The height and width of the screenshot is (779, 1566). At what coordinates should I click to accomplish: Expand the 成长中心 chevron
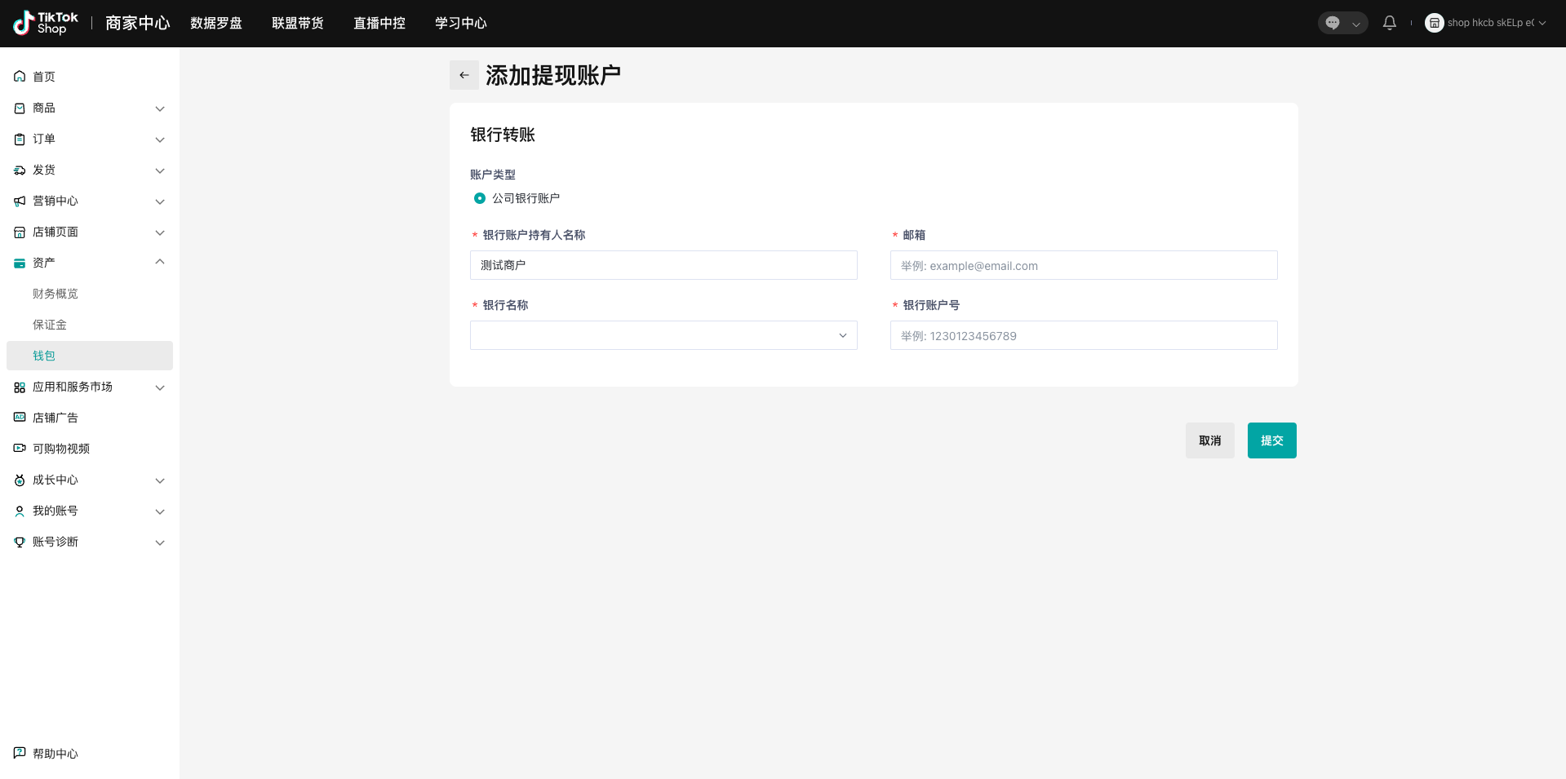click(160, 480)
